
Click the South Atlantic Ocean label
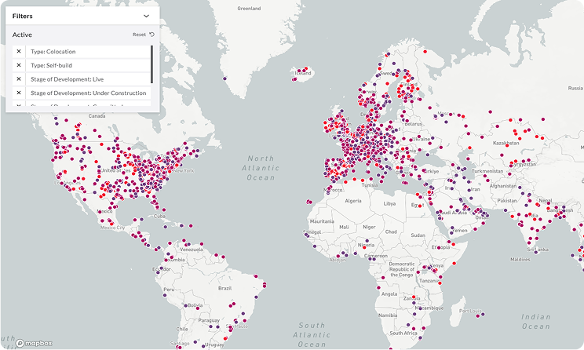point(312,335)
